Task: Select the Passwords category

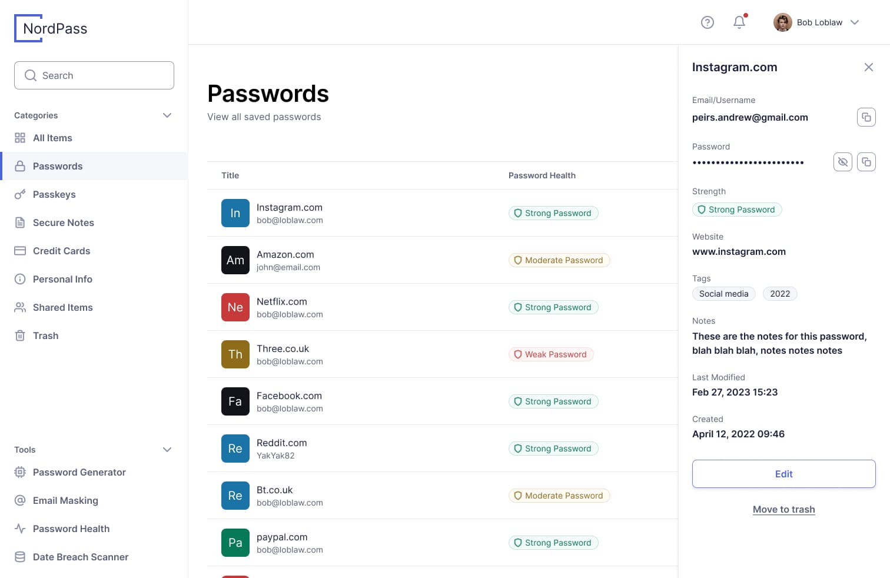Action: (x=94, y=166)
